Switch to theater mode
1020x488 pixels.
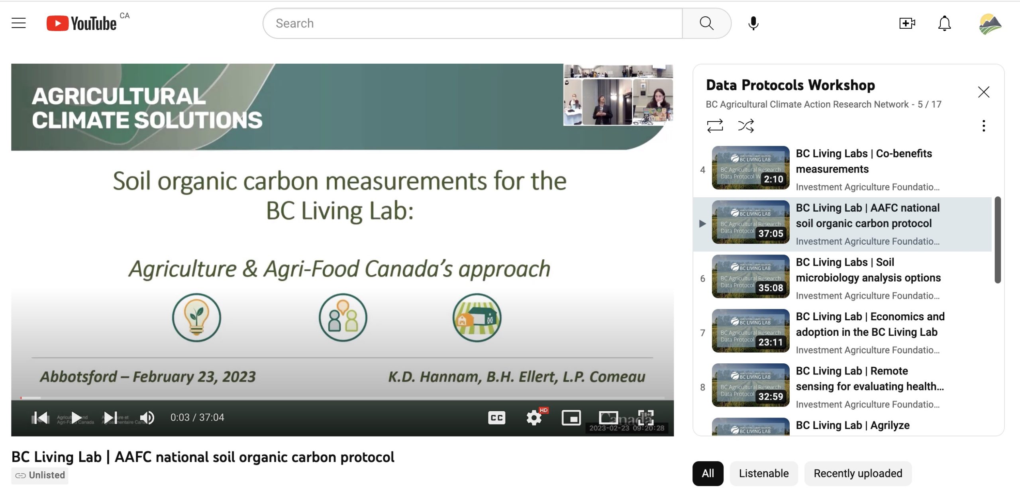pyautogui.click(x=608, y=417)
